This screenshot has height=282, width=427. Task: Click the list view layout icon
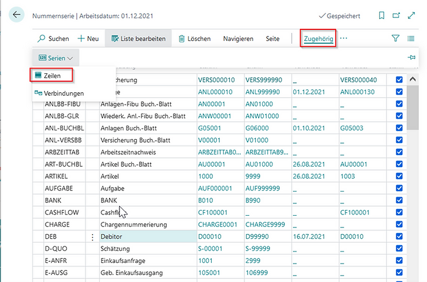click(x=411, y=39)
